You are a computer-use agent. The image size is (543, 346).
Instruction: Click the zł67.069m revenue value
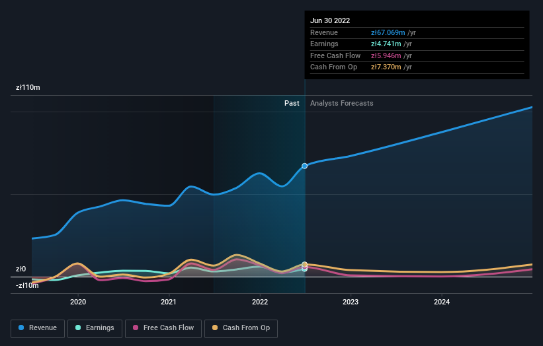(388, 32)
